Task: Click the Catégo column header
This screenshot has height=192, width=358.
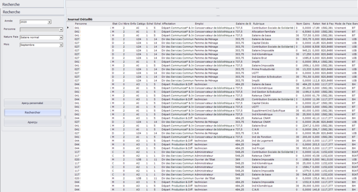Action: click(x=141, y=24)
